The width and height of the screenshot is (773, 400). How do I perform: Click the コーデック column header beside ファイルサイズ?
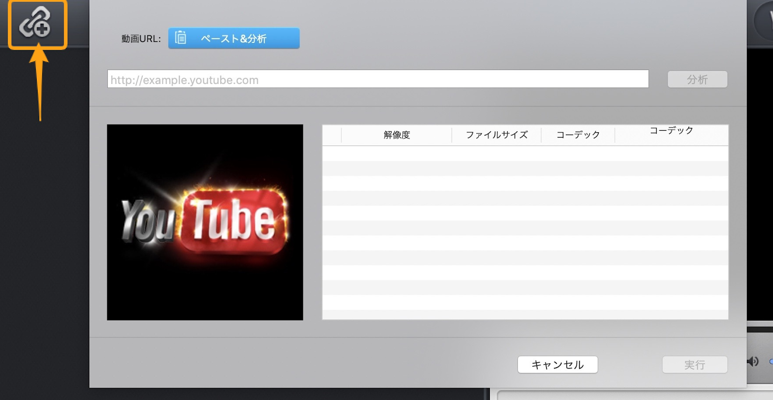578,135
